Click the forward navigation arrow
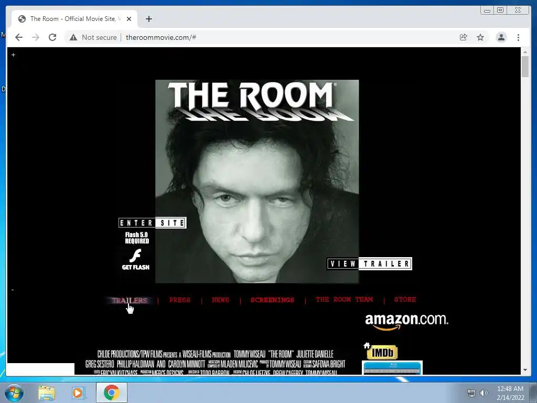The height and width of the screenshot is (403, 537). (36, 37)
